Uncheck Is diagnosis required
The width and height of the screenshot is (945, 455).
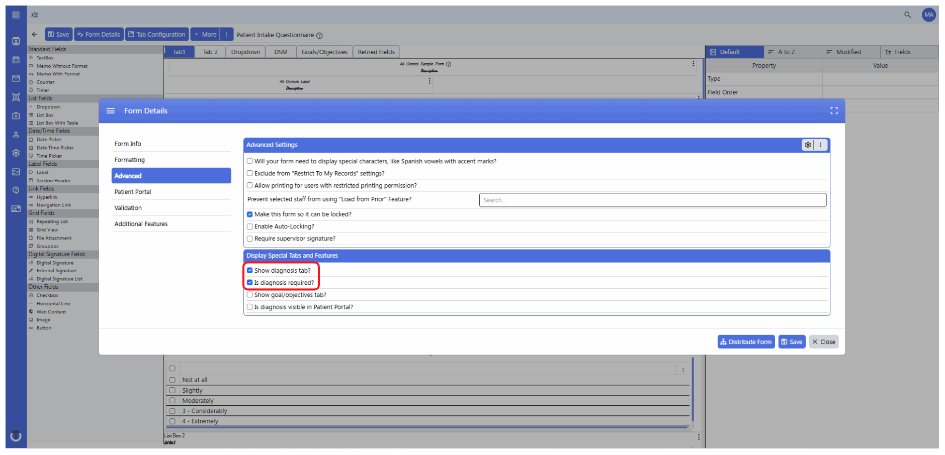coord(250,283)
